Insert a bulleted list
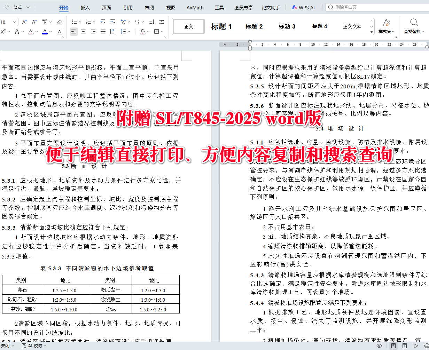The image size is (429, 350). point(75,22)
